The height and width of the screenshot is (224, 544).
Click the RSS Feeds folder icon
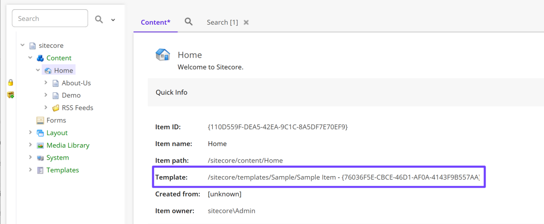(56, 108)
